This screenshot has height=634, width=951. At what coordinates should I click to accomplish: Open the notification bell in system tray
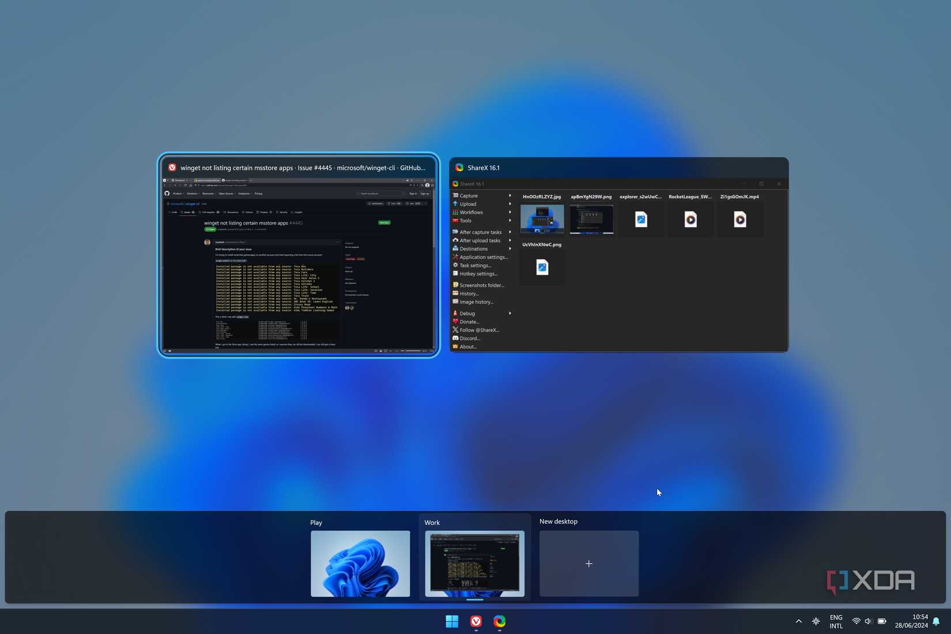tap(936, 621)
